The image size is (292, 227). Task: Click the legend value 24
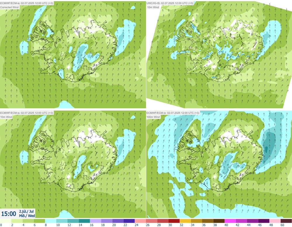(136, 225)
